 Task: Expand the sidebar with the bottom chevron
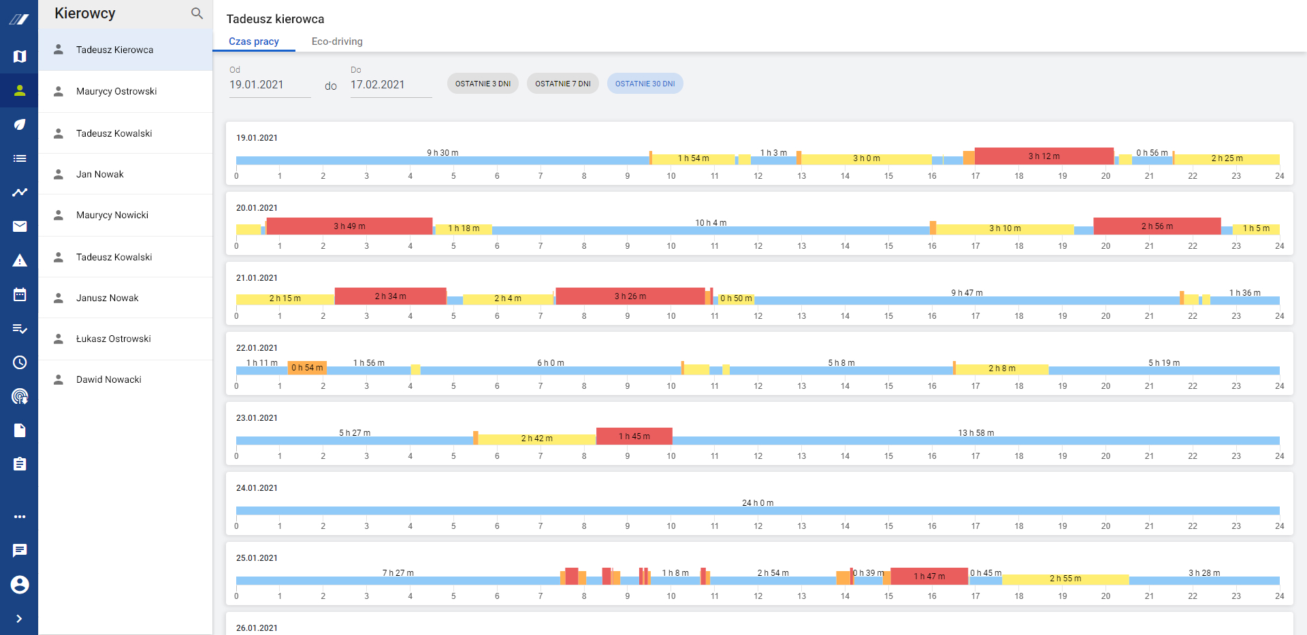19,619
